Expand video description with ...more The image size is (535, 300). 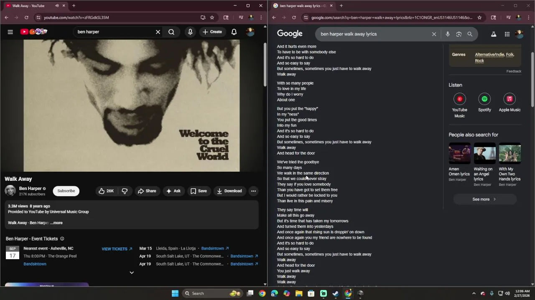point(56,223)
